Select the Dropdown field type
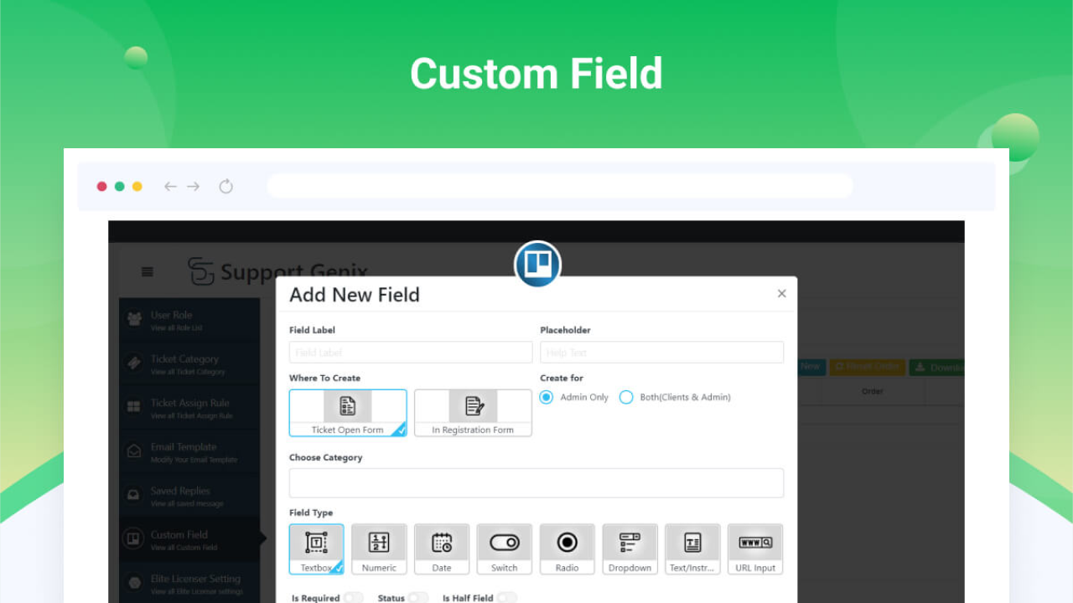The image size is (1073, 603). pos(630,549)
